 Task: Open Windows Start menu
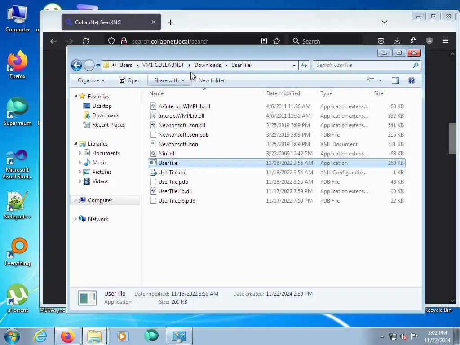(12, 336)
